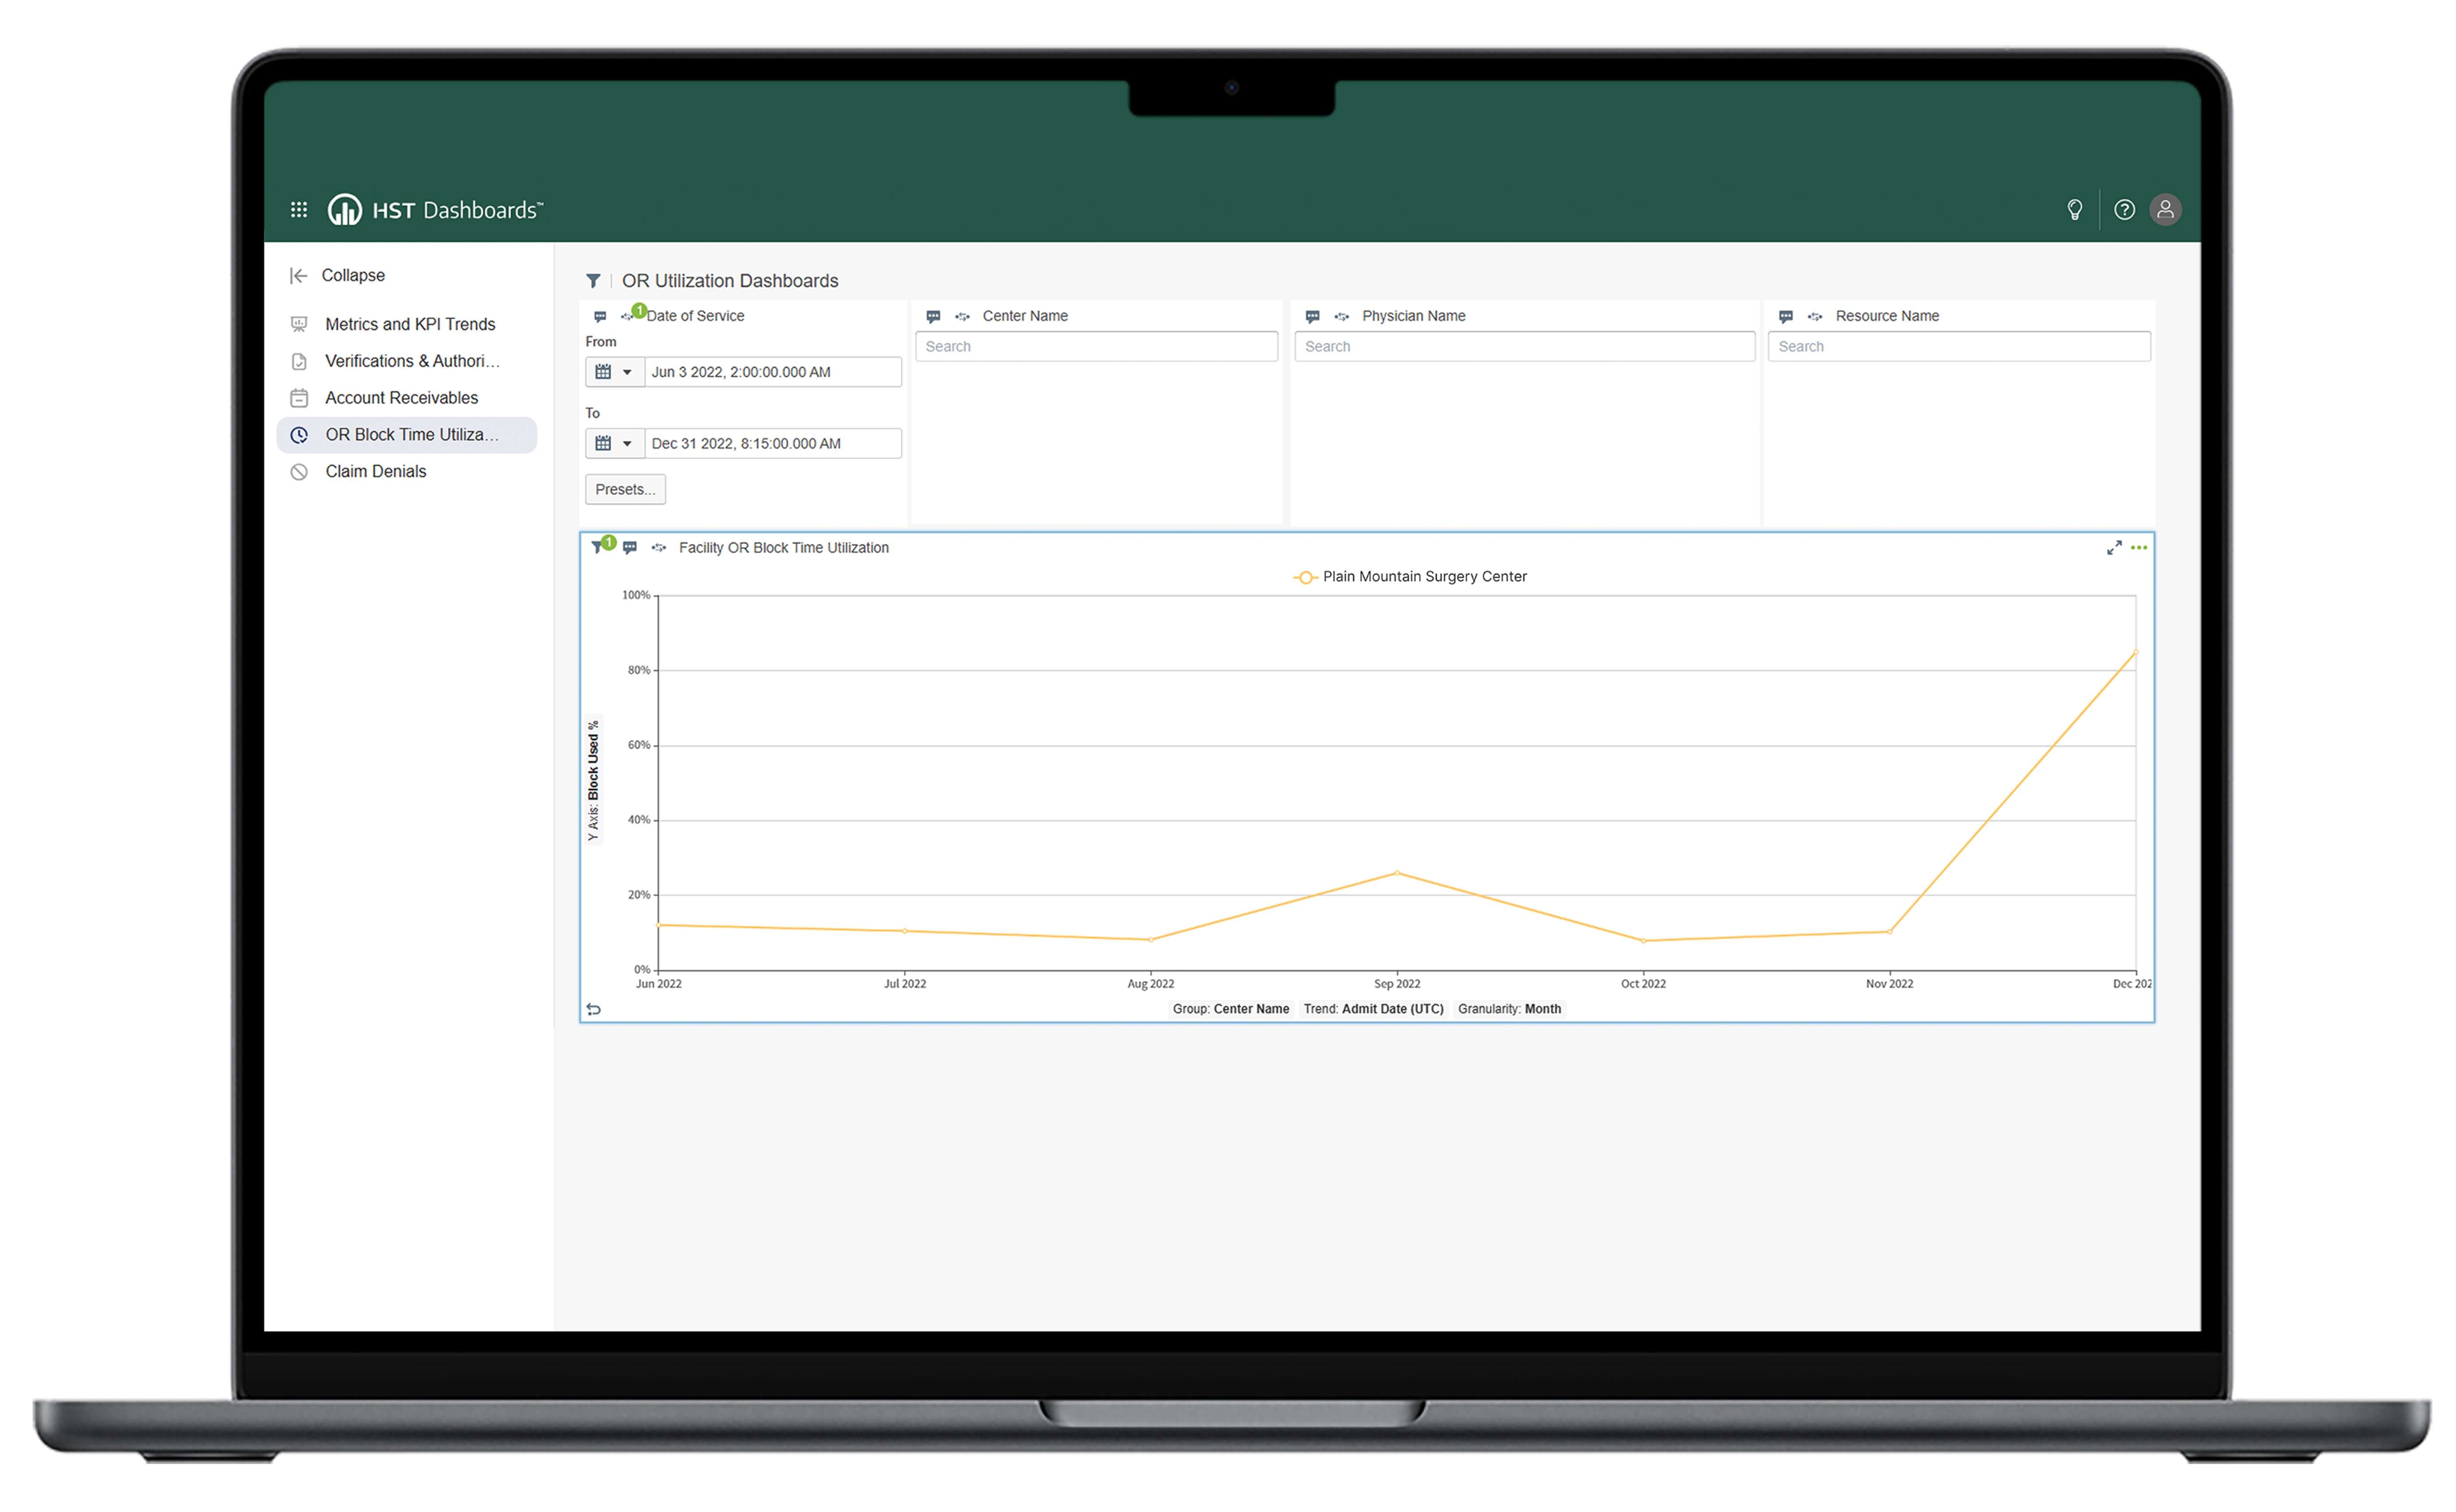2456x1512 pixels.
Task: Open Metrics and KPI Trends
Action: (409, 324)
